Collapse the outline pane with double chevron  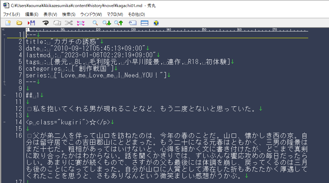pyautogui.click(x=3, y=30)
